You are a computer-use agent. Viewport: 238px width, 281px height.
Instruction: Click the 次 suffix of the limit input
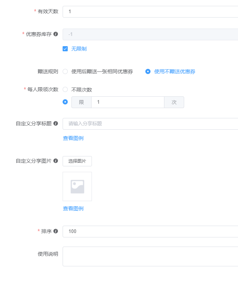tap(174, 102)
